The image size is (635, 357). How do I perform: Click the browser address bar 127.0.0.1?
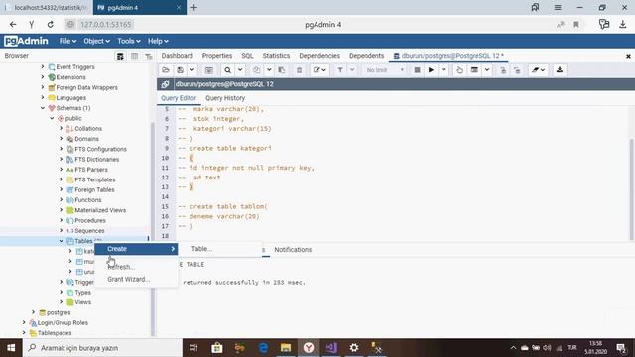(x=105, y=25)
